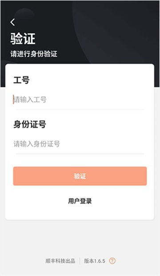Click the decorative circle in the dark header
160x276 pixels.
point(24,15)
